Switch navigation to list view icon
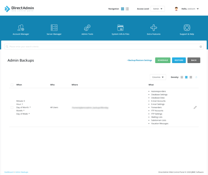 pyautogui.click(x=127, y=9)
